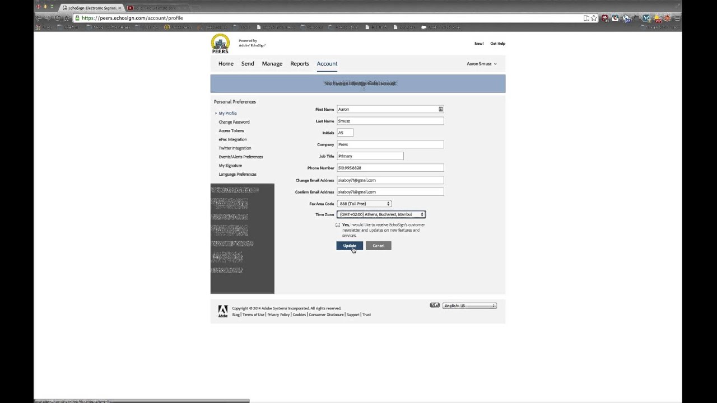The image size is (717, 403).
Task: Bookmark this page with the star icon
Action: click(x=594, y=18)
